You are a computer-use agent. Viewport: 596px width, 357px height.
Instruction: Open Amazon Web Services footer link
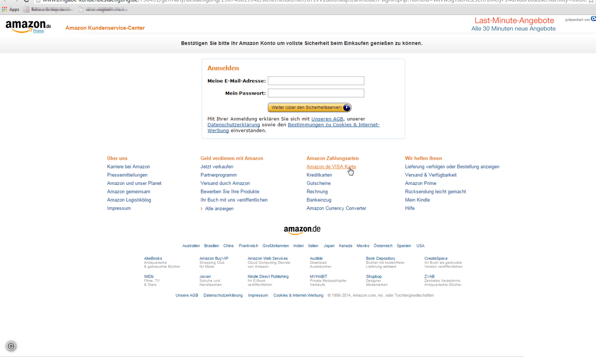tap(268, 258)
